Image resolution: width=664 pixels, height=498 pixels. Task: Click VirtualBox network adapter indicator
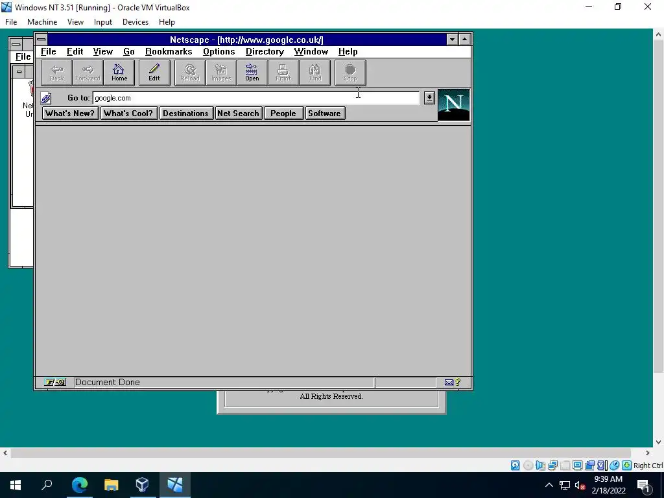[x=552, y=466]
